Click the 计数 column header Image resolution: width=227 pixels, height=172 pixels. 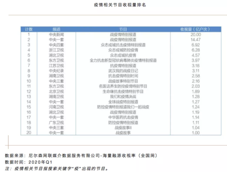(x=29, y=29)
